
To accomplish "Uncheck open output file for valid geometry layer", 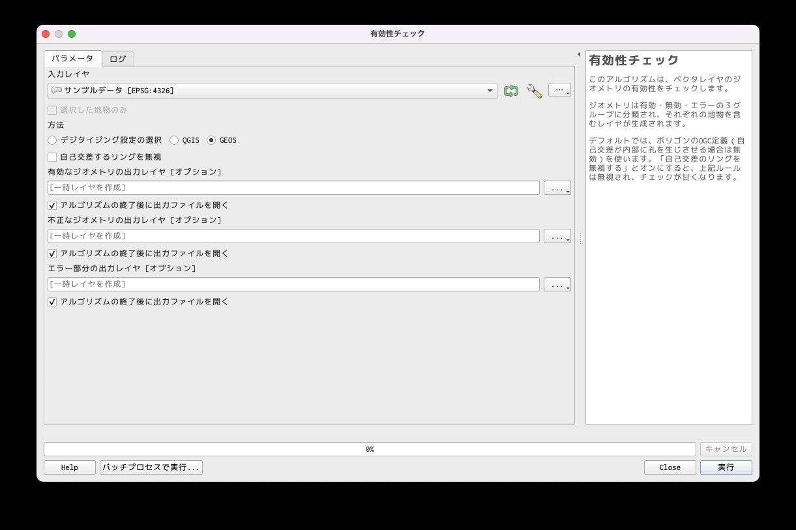I will 52,205.
